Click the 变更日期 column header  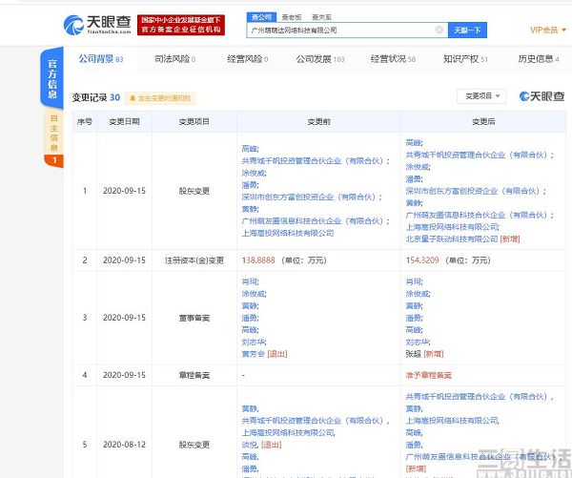[124, 121]
